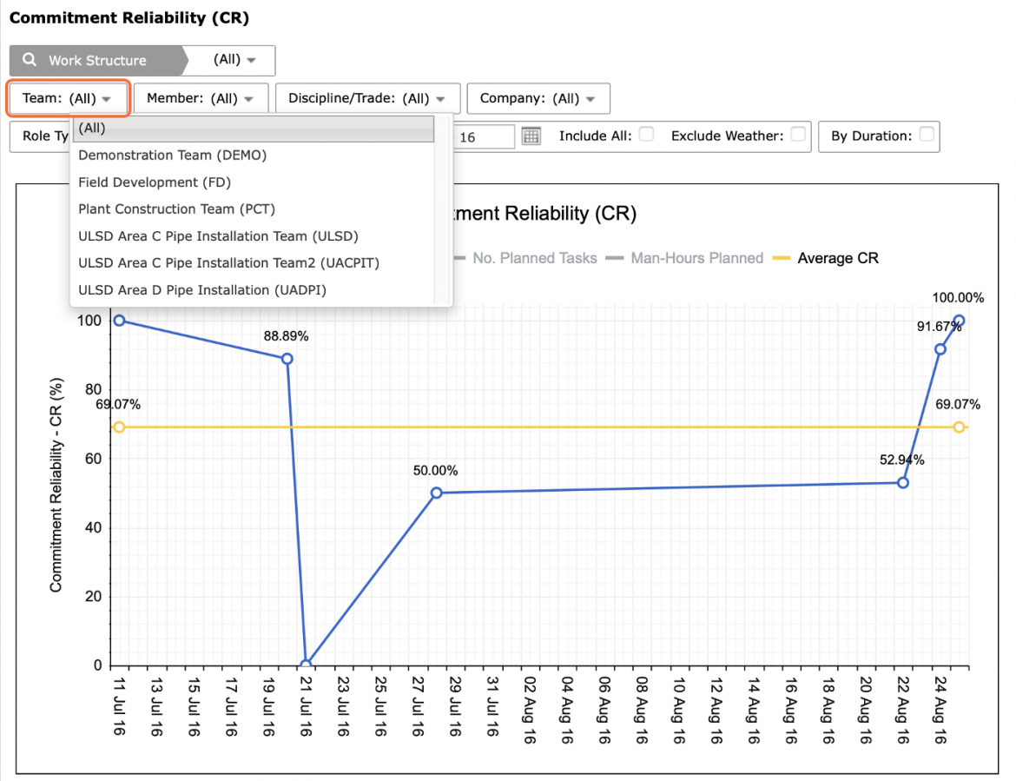Toggle the No. Planned Tasks legend item
Viewport: 1016px width, 781px height.
(x=526, y=258)
